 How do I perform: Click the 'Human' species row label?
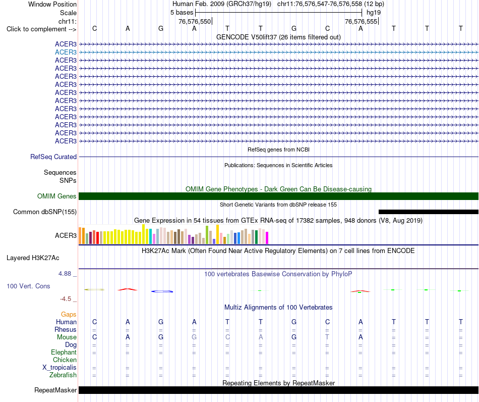coord(66,322)
